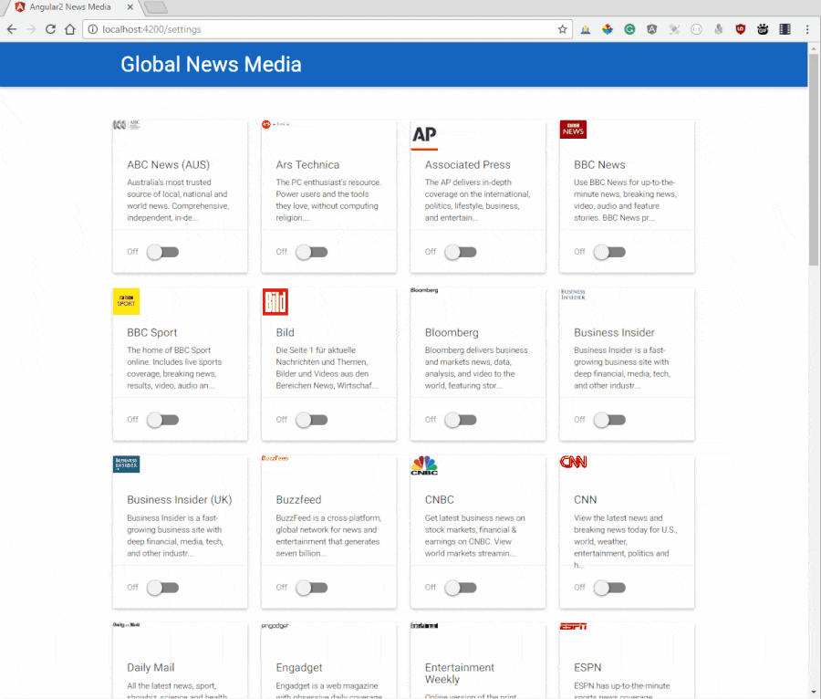The image size is (821, 699).
Task: Click the ABC News (AUS) logo icon
Action: [x=126, y=125]
